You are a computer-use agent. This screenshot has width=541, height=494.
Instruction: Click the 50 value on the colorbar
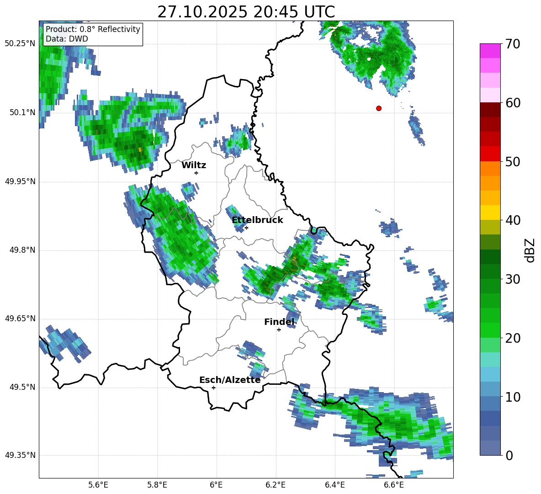click(x=513, y=162)
